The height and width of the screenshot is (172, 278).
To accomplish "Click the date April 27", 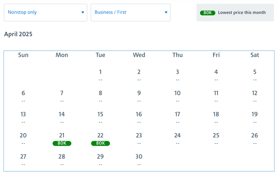I will 23,157.
